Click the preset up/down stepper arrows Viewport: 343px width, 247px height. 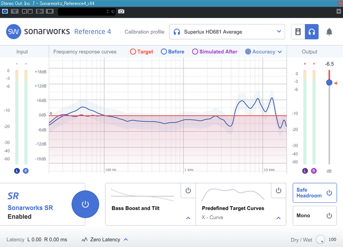pos(108,12)
